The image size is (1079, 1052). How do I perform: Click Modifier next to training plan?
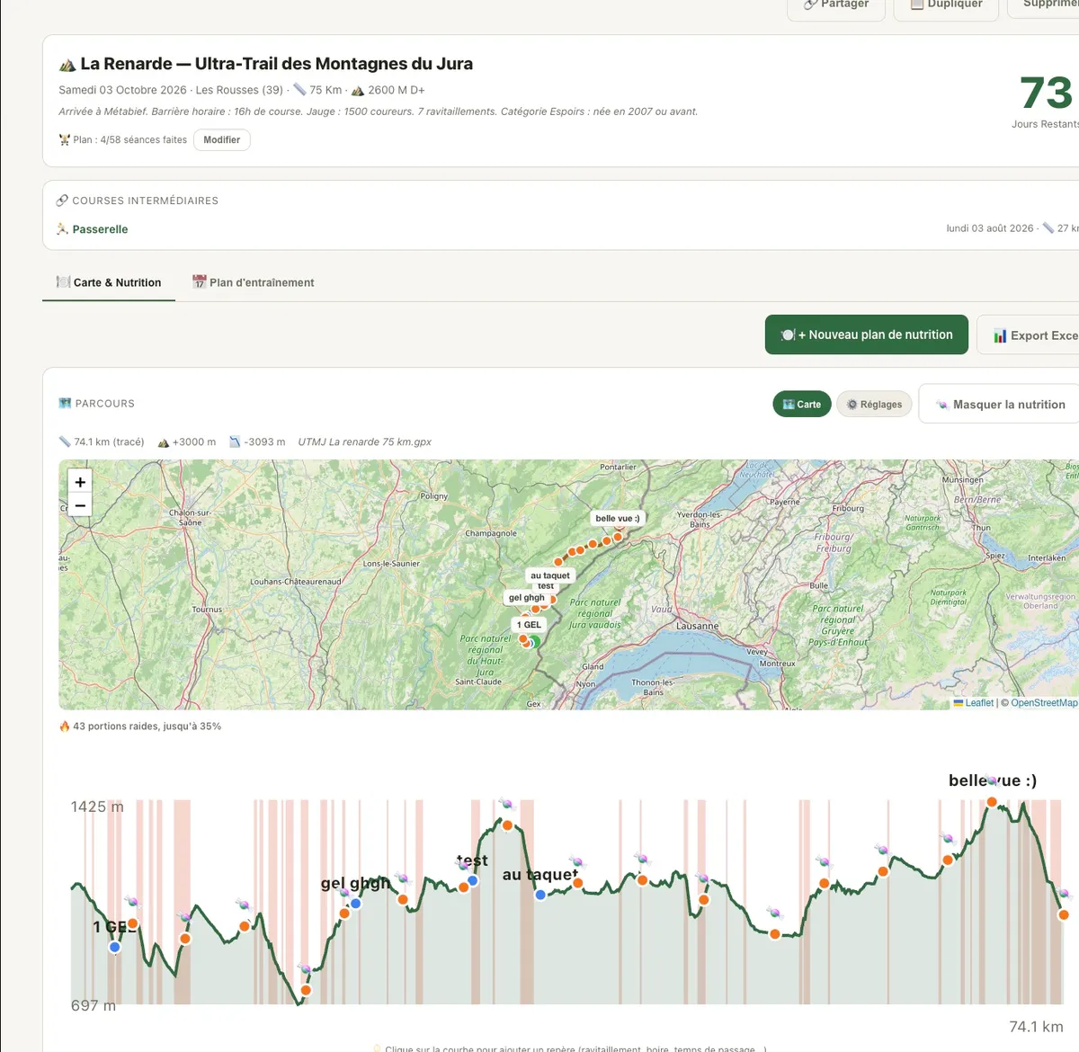click(221, 140)
